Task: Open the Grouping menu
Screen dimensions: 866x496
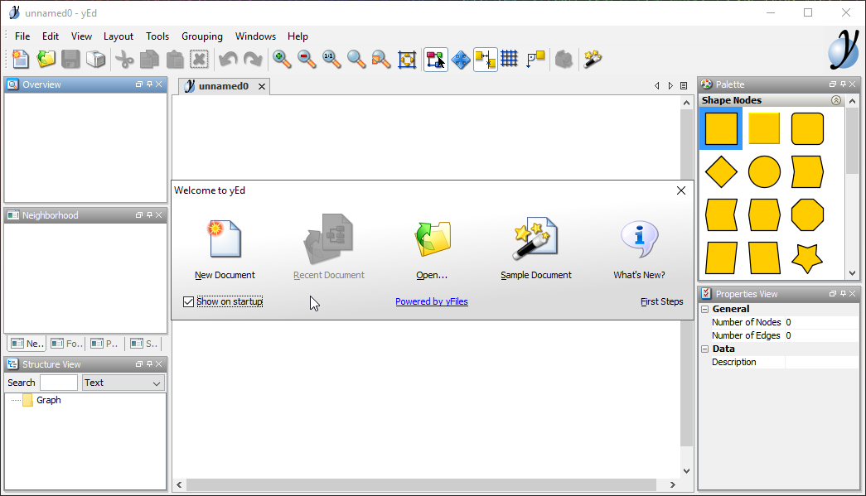Action: 202,36
